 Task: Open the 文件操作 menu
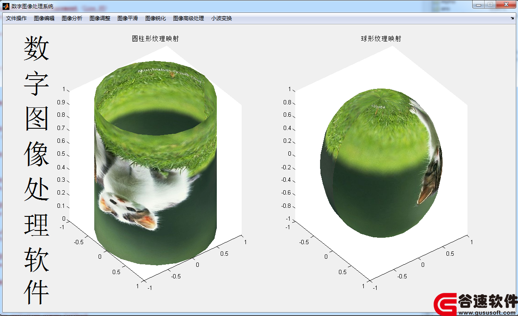16,18
